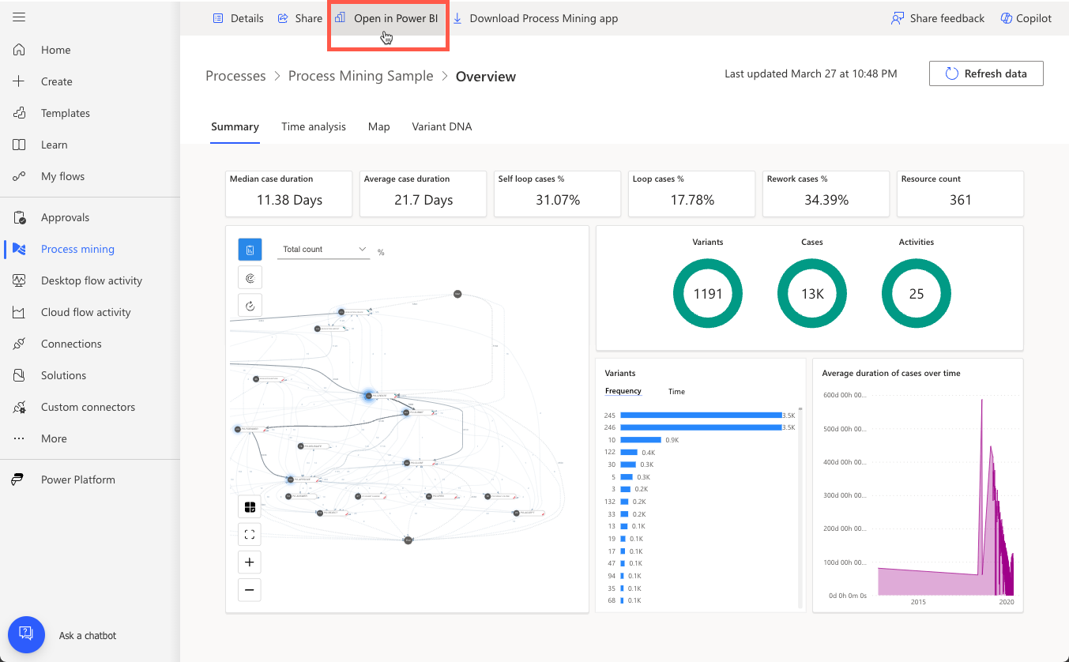Open Share feedback
1069x662 pixels.
(937, 18)
